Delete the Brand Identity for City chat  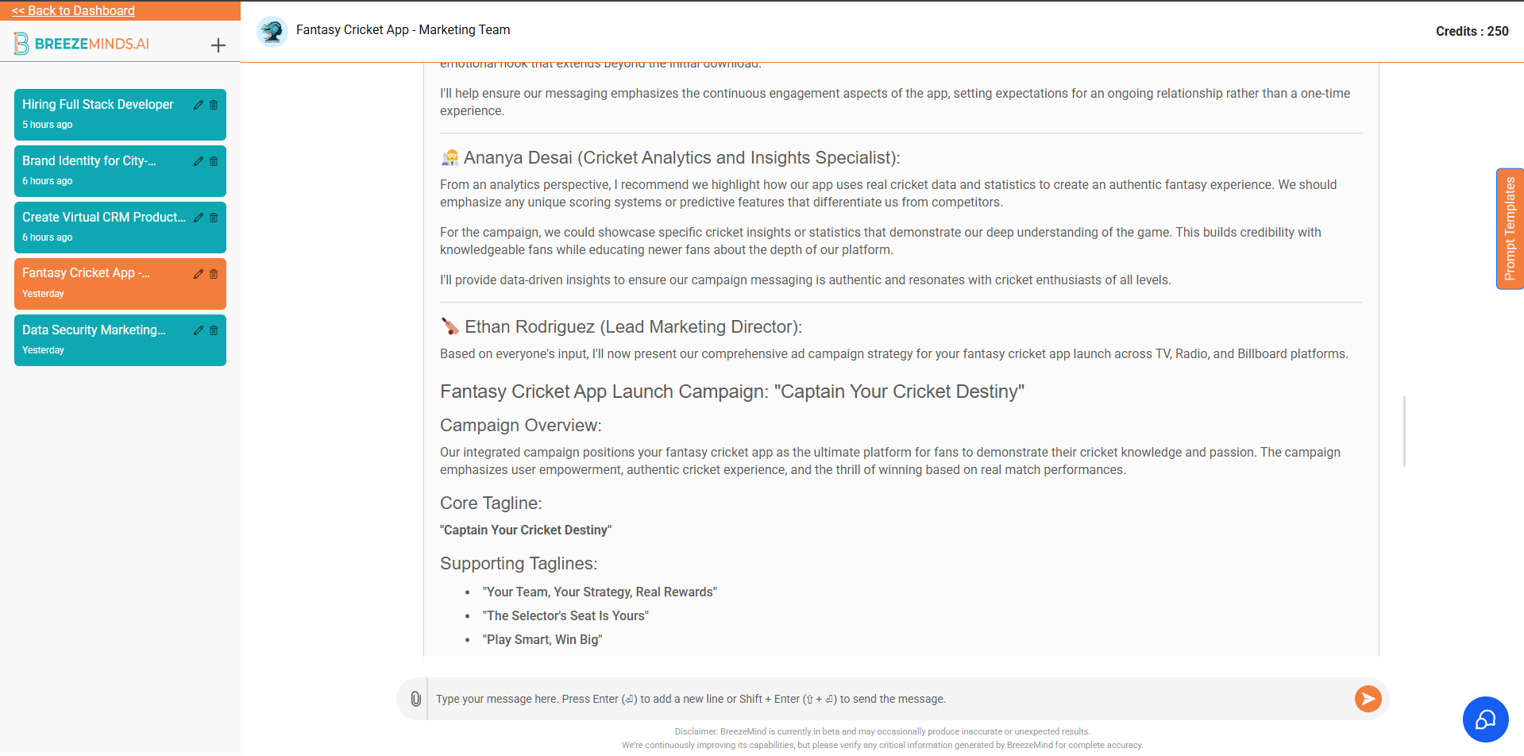pyautogui.click(x=214, y=161)
